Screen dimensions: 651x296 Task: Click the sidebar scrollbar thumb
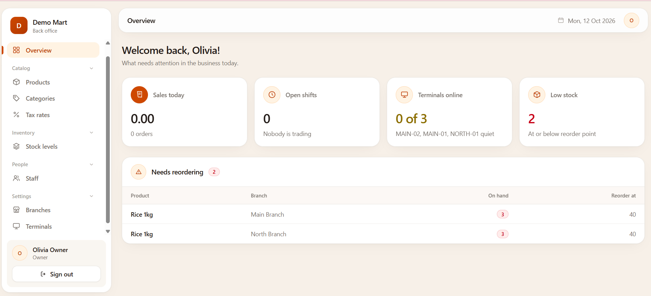pos(108,140)
